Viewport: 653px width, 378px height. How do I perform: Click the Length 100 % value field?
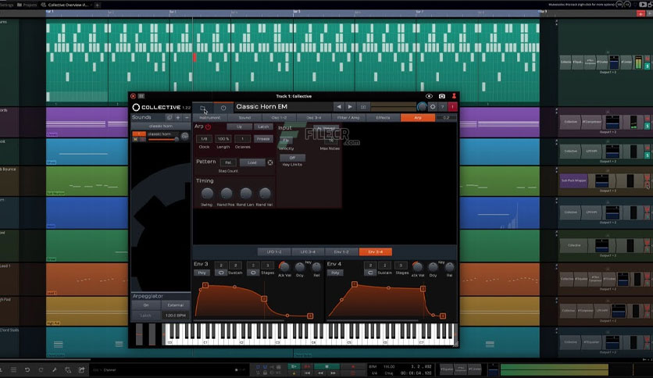(x=223, y=139)
